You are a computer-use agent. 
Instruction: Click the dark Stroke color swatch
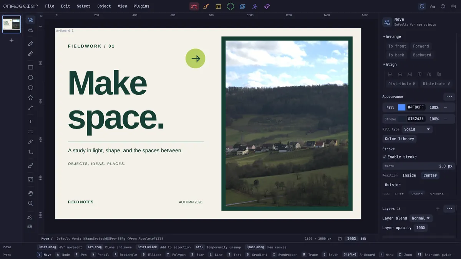click(402, 119)
